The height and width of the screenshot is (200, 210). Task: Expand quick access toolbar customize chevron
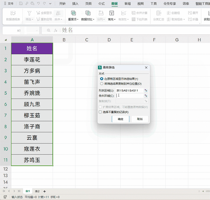click(x=50, y=3)
